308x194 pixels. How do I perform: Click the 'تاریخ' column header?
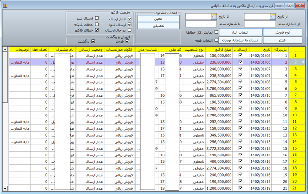coord(261,50)
